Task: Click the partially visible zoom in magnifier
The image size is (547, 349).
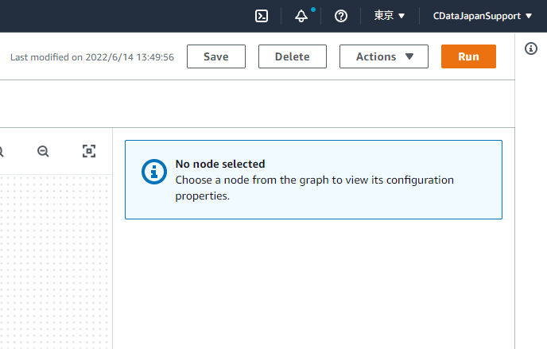Action: (2, 151)
